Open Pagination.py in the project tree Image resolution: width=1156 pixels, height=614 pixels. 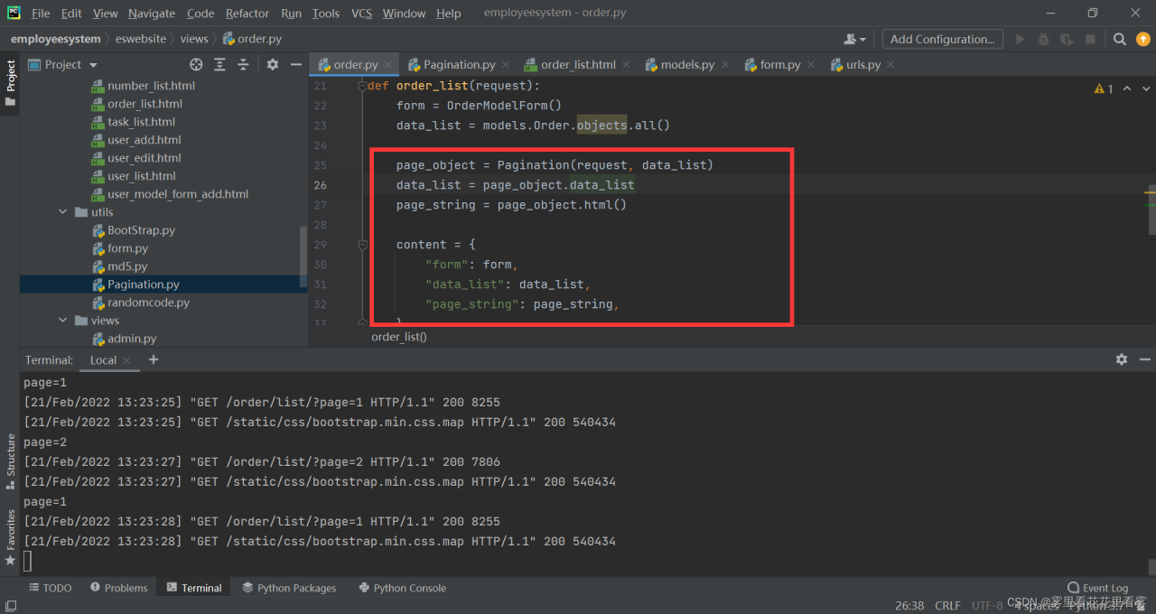pyautogui.click(x=143, y=284)
